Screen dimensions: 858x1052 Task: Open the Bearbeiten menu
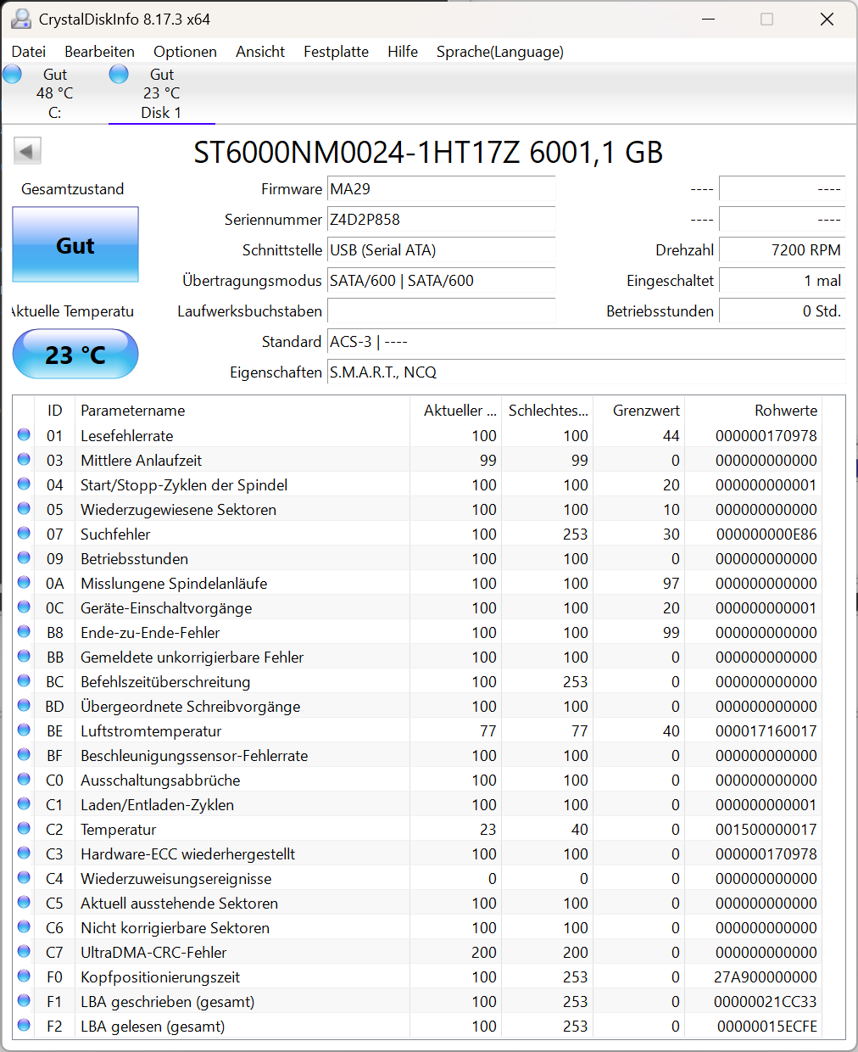pos(99,52)
